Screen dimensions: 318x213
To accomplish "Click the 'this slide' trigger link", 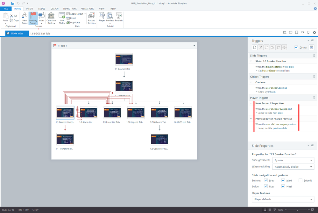I will click(289, 67).
